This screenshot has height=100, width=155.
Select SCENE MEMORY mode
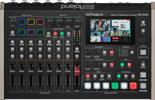click(x=102, y=76)
